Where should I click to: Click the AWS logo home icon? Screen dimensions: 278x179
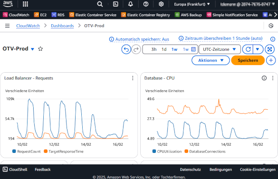(x=8, y=4)
